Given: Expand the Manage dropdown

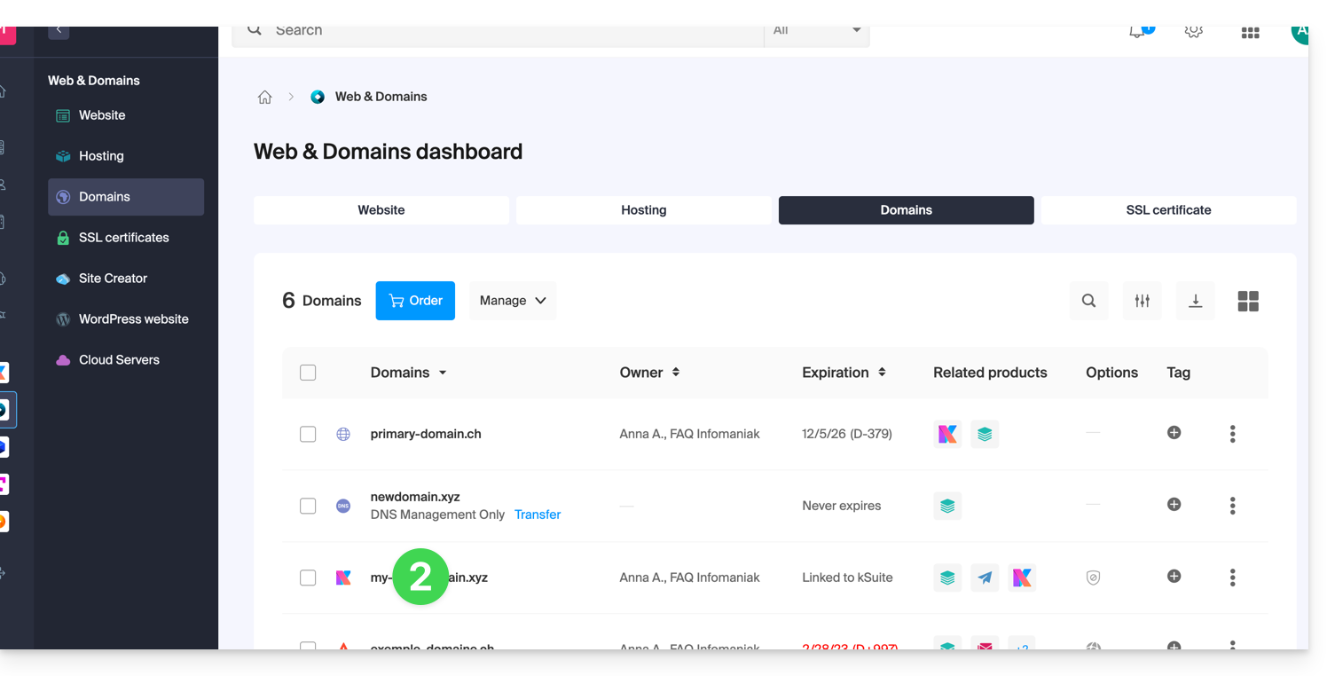Looking at the screenshot, I should click(513, 301).
